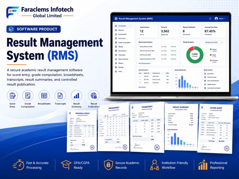Select the Muhammad Ali row in Top Performers
Screen dimensions: 239x179
coord(154,79)
